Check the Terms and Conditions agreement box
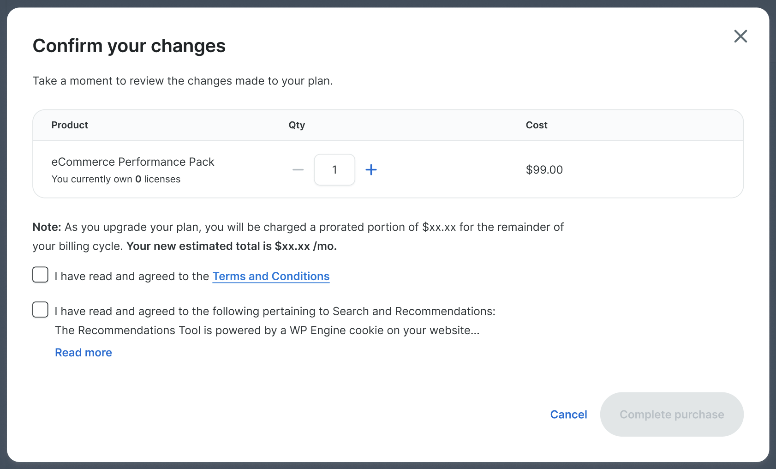776x469 pixels. pyautogui.click(x=41, y=275)
